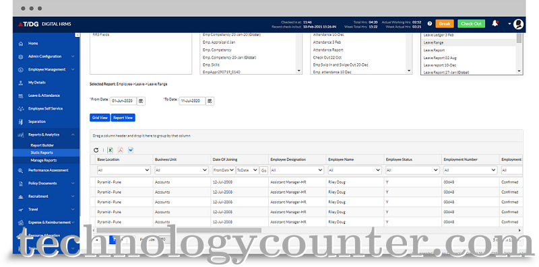
Task: Click the Go button in the date filter
Action: [263, 170]
